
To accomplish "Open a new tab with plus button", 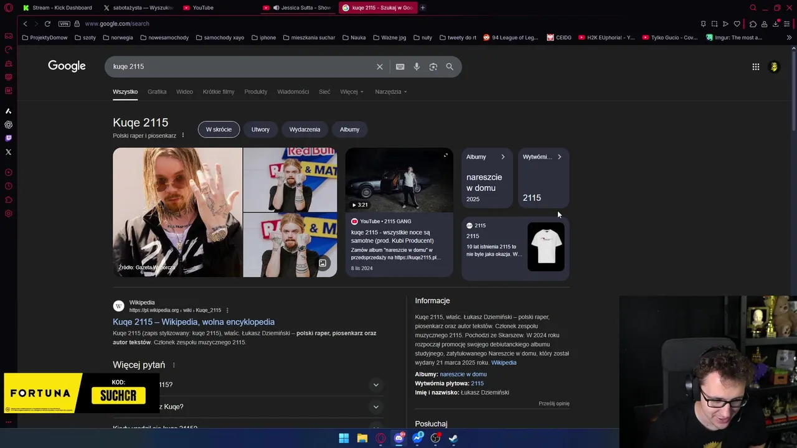I will [x=423, y=7].
